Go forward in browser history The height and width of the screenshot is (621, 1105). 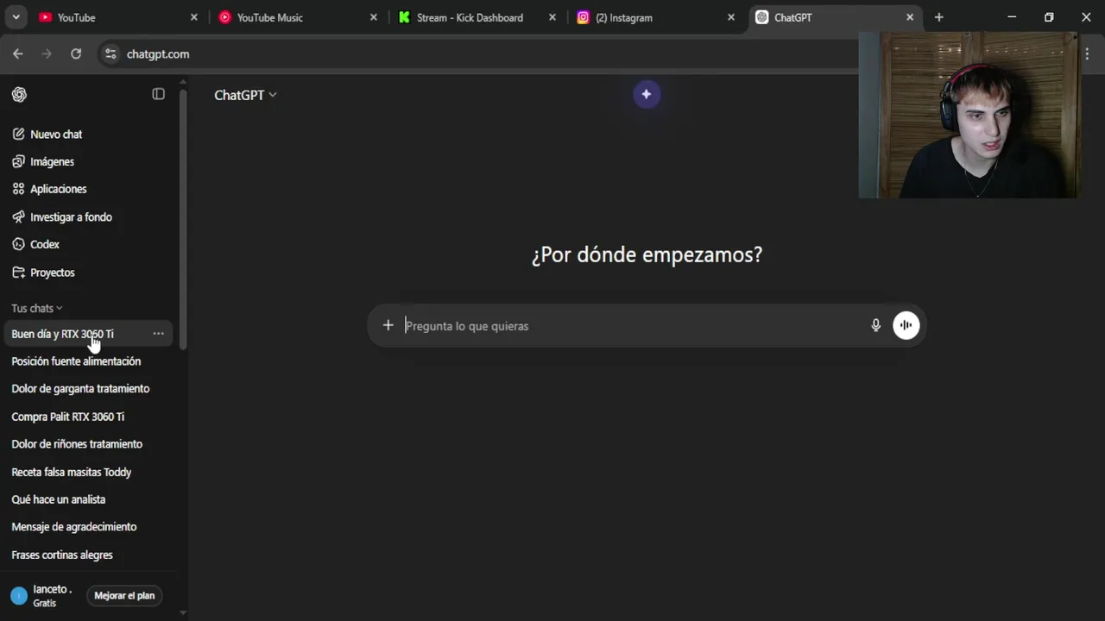click(47, 53)
